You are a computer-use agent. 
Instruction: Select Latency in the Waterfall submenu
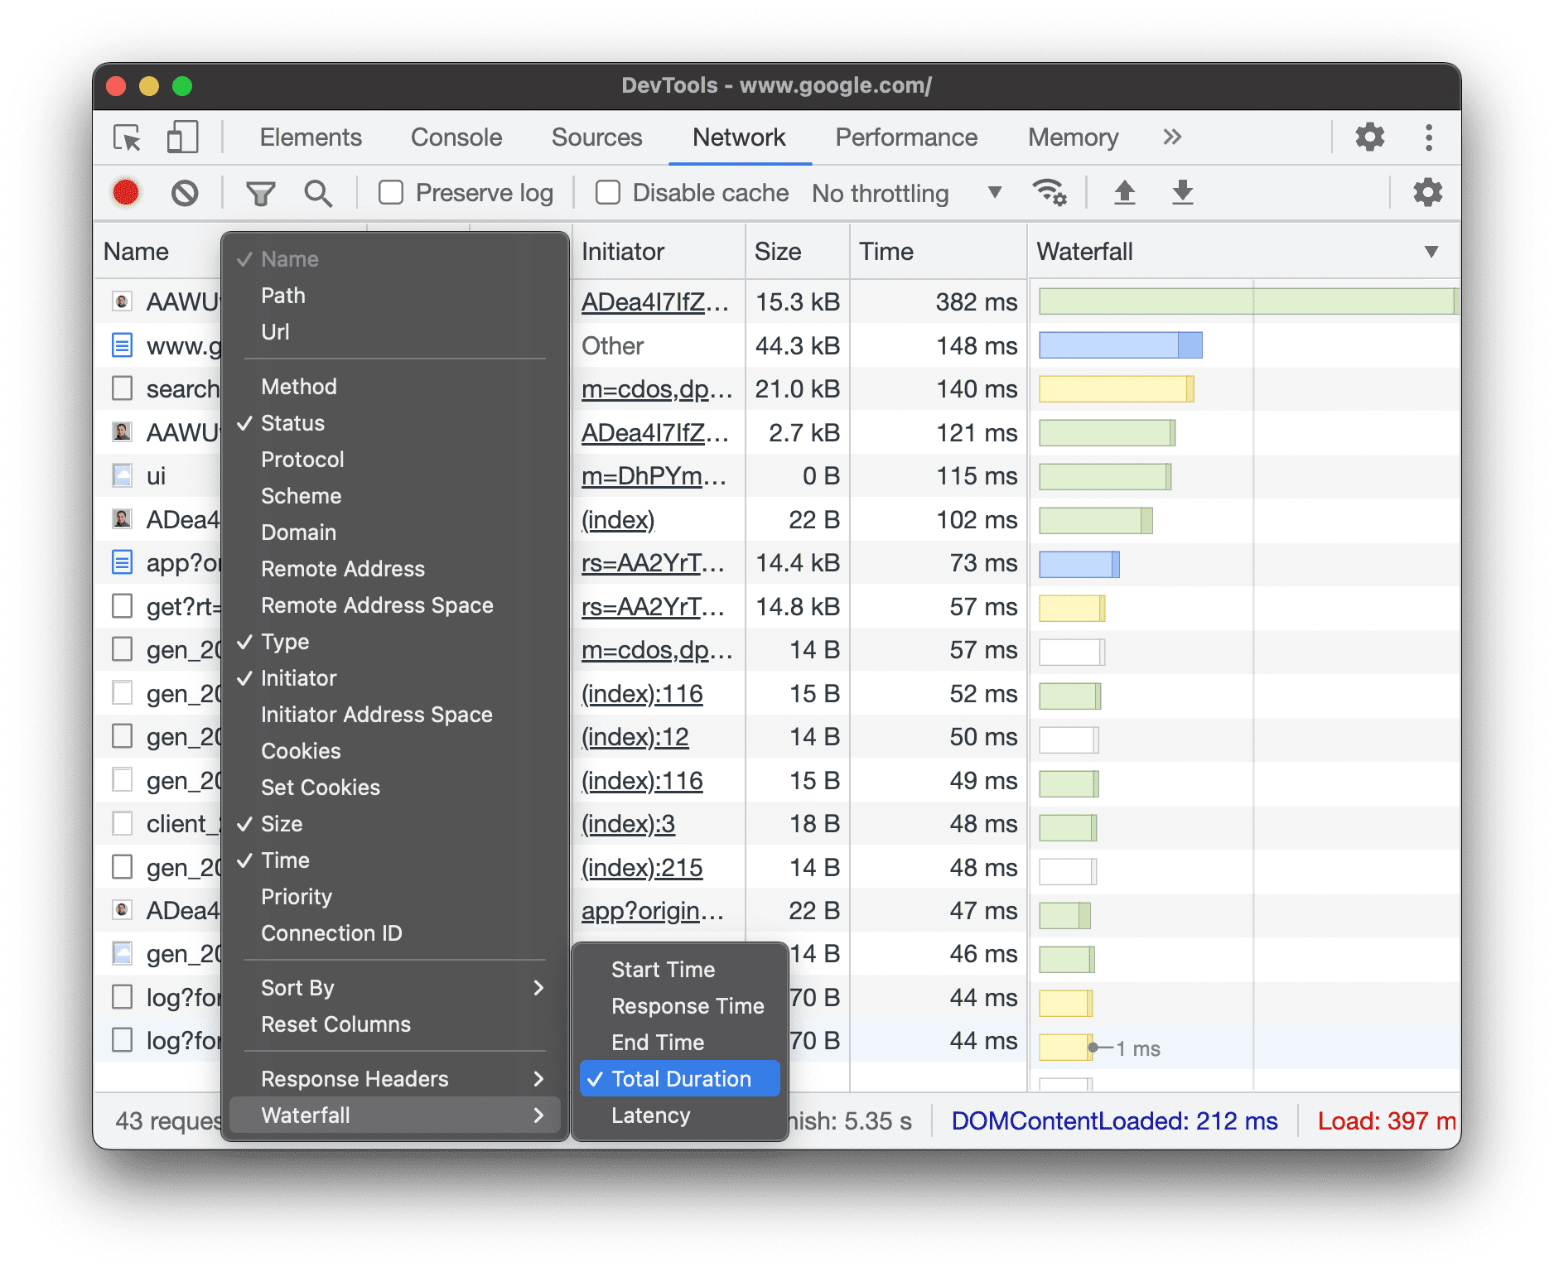click(x=651, y=1115)
